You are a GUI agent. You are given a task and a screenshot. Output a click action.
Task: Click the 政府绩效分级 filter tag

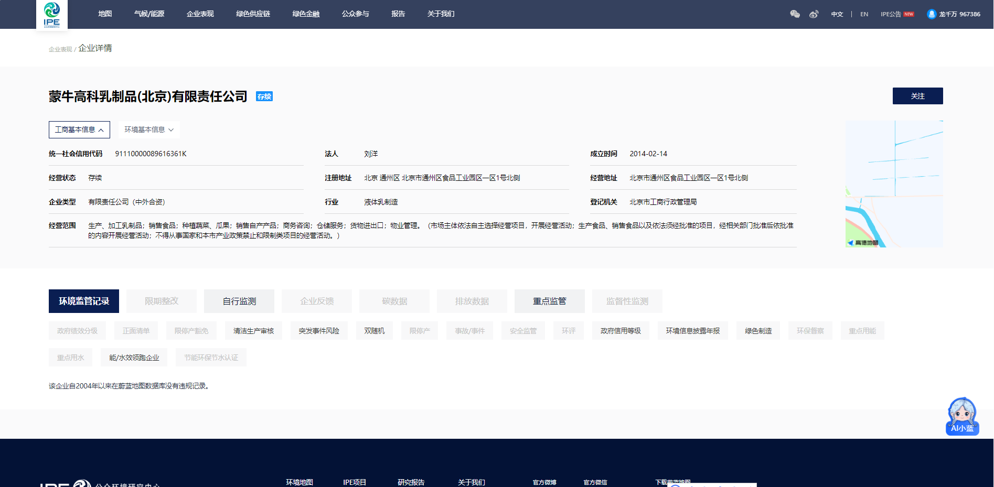(x=77, y=331)
